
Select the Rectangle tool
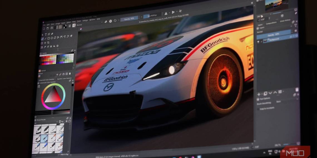[48, 38]
